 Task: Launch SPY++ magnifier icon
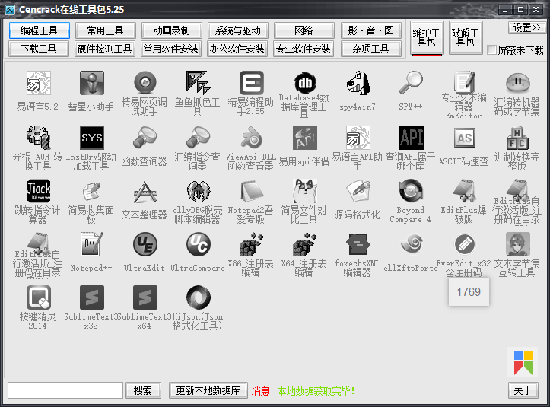(411, 83)
